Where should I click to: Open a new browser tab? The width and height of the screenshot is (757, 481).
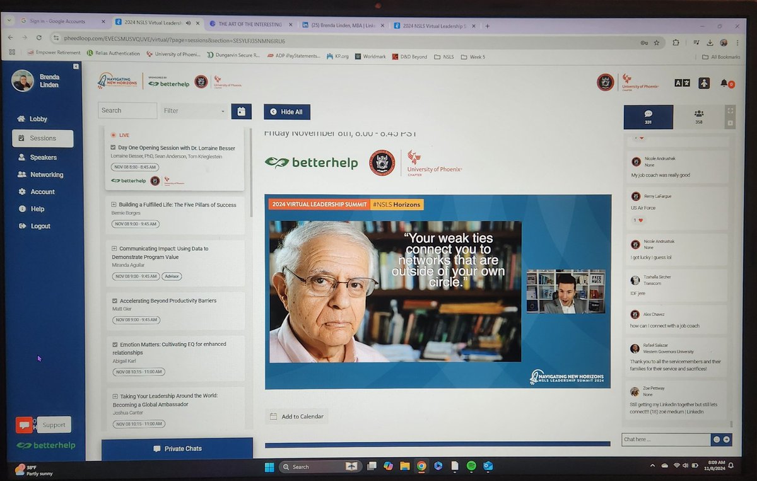pyautogui.click(x=488, y=26)
